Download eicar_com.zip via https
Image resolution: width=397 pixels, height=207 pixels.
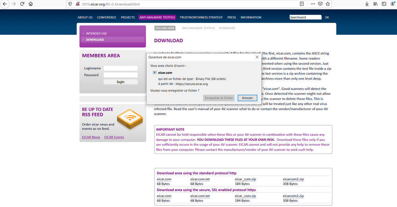pos(245,196)
